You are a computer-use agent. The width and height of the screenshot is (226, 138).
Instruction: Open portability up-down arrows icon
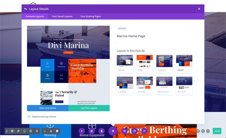tap(144, 131)
